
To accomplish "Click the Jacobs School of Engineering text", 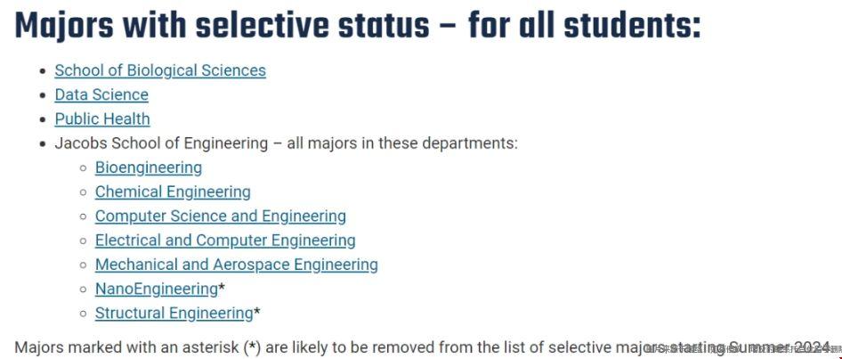I will 161,143.
